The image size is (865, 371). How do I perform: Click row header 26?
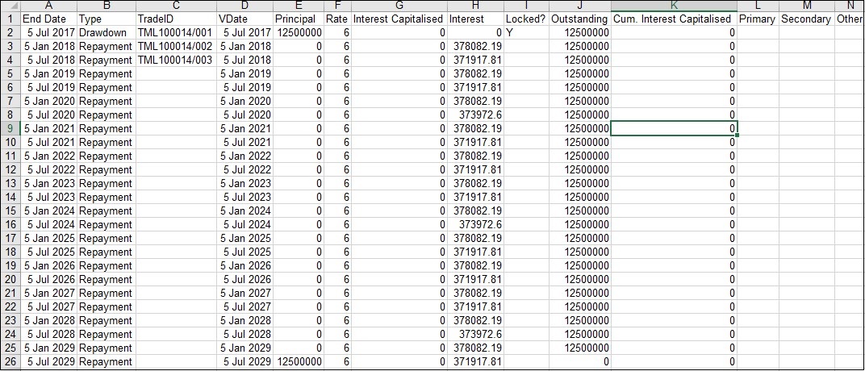click(x=10, y=361)
